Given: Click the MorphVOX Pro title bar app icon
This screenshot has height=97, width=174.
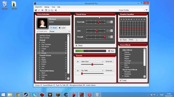Looking at the screenshot, I should (x=35, y=4).
